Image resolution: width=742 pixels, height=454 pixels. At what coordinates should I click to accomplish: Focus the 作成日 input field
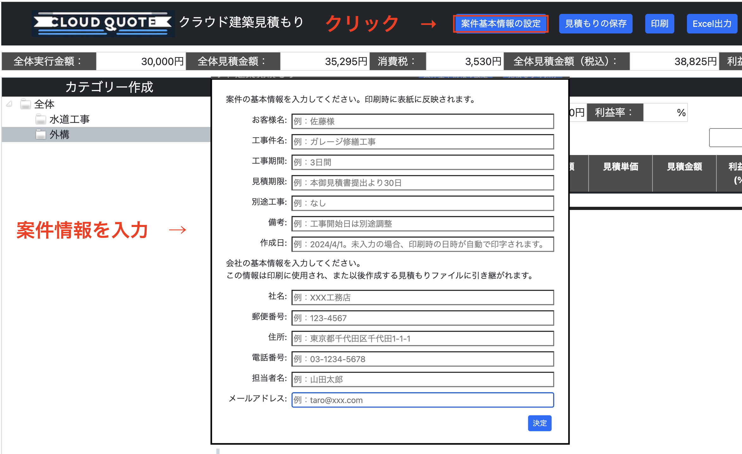point(423,244)
